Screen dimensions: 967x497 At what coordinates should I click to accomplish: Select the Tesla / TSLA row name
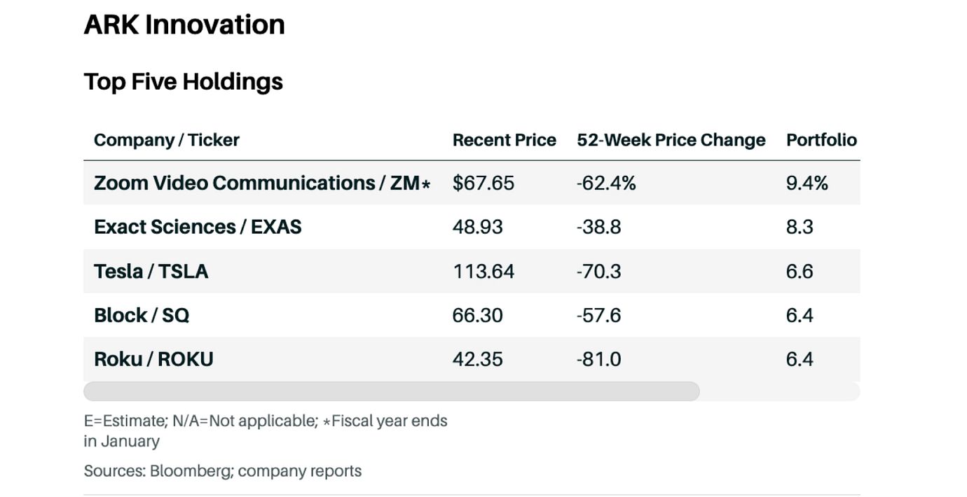click(x=151, y=272)
